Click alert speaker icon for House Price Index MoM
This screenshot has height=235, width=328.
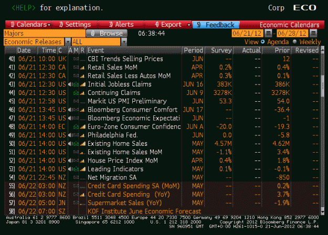point(70,161)
